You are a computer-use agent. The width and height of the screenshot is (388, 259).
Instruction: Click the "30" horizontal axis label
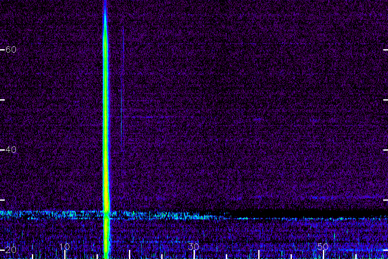[x=194, y=246]
